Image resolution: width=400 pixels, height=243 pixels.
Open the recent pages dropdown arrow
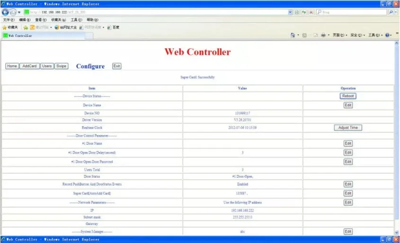tap(19, 12)
